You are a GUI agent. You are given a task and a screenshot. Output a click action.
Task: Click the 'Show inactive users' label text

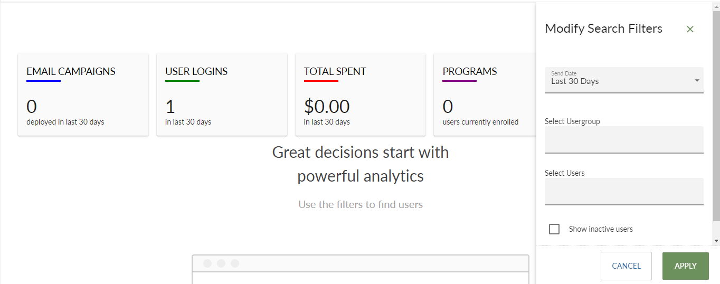[x=601, y=229]
